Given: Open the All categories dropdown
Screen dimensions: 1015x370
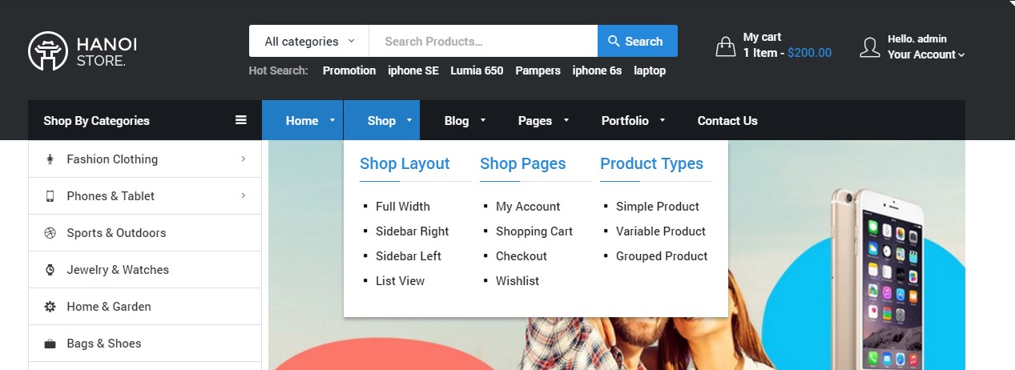Looking at the screenshot, I should click(x=309, y=42).
